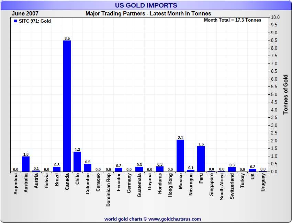Click the Major Trading Partners subtitle
The height and width of the screenshot is (223, 292).
(148, 14)
